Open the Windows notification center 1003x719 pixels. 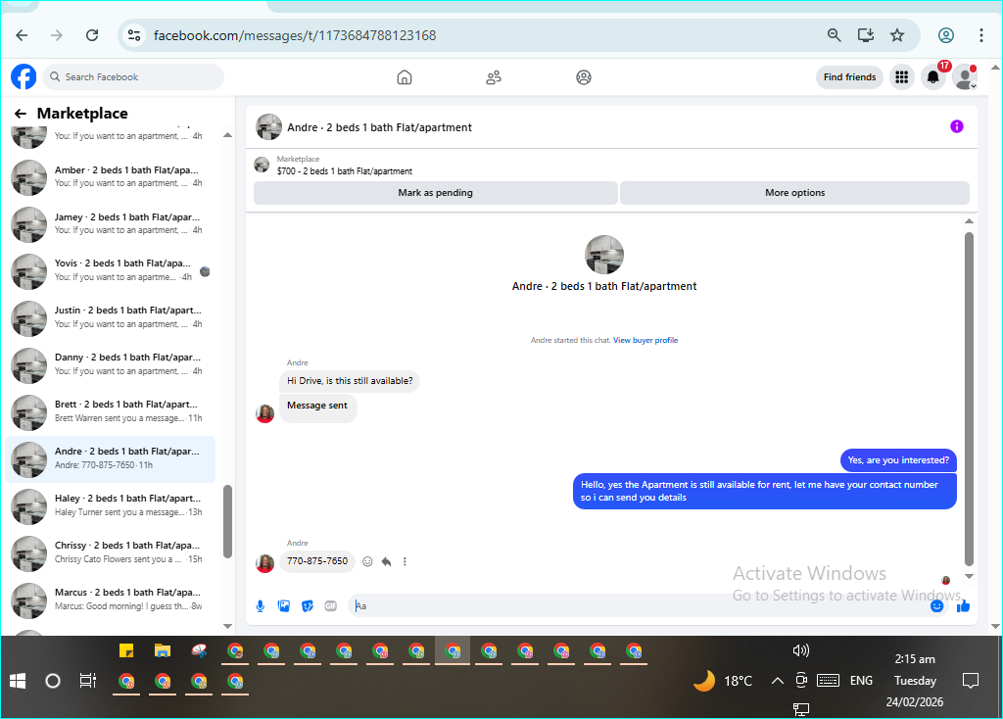[971, 681]
